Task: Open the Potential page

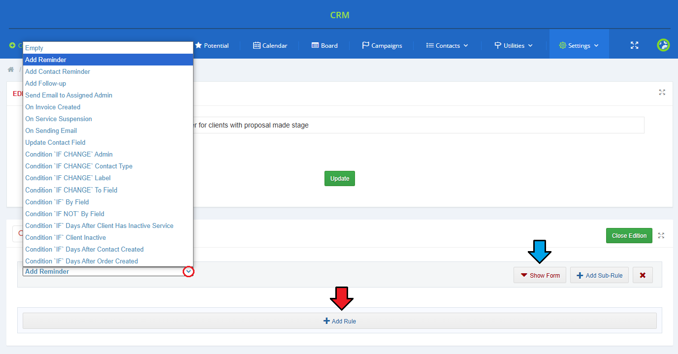Action: (x=212, y=45)
